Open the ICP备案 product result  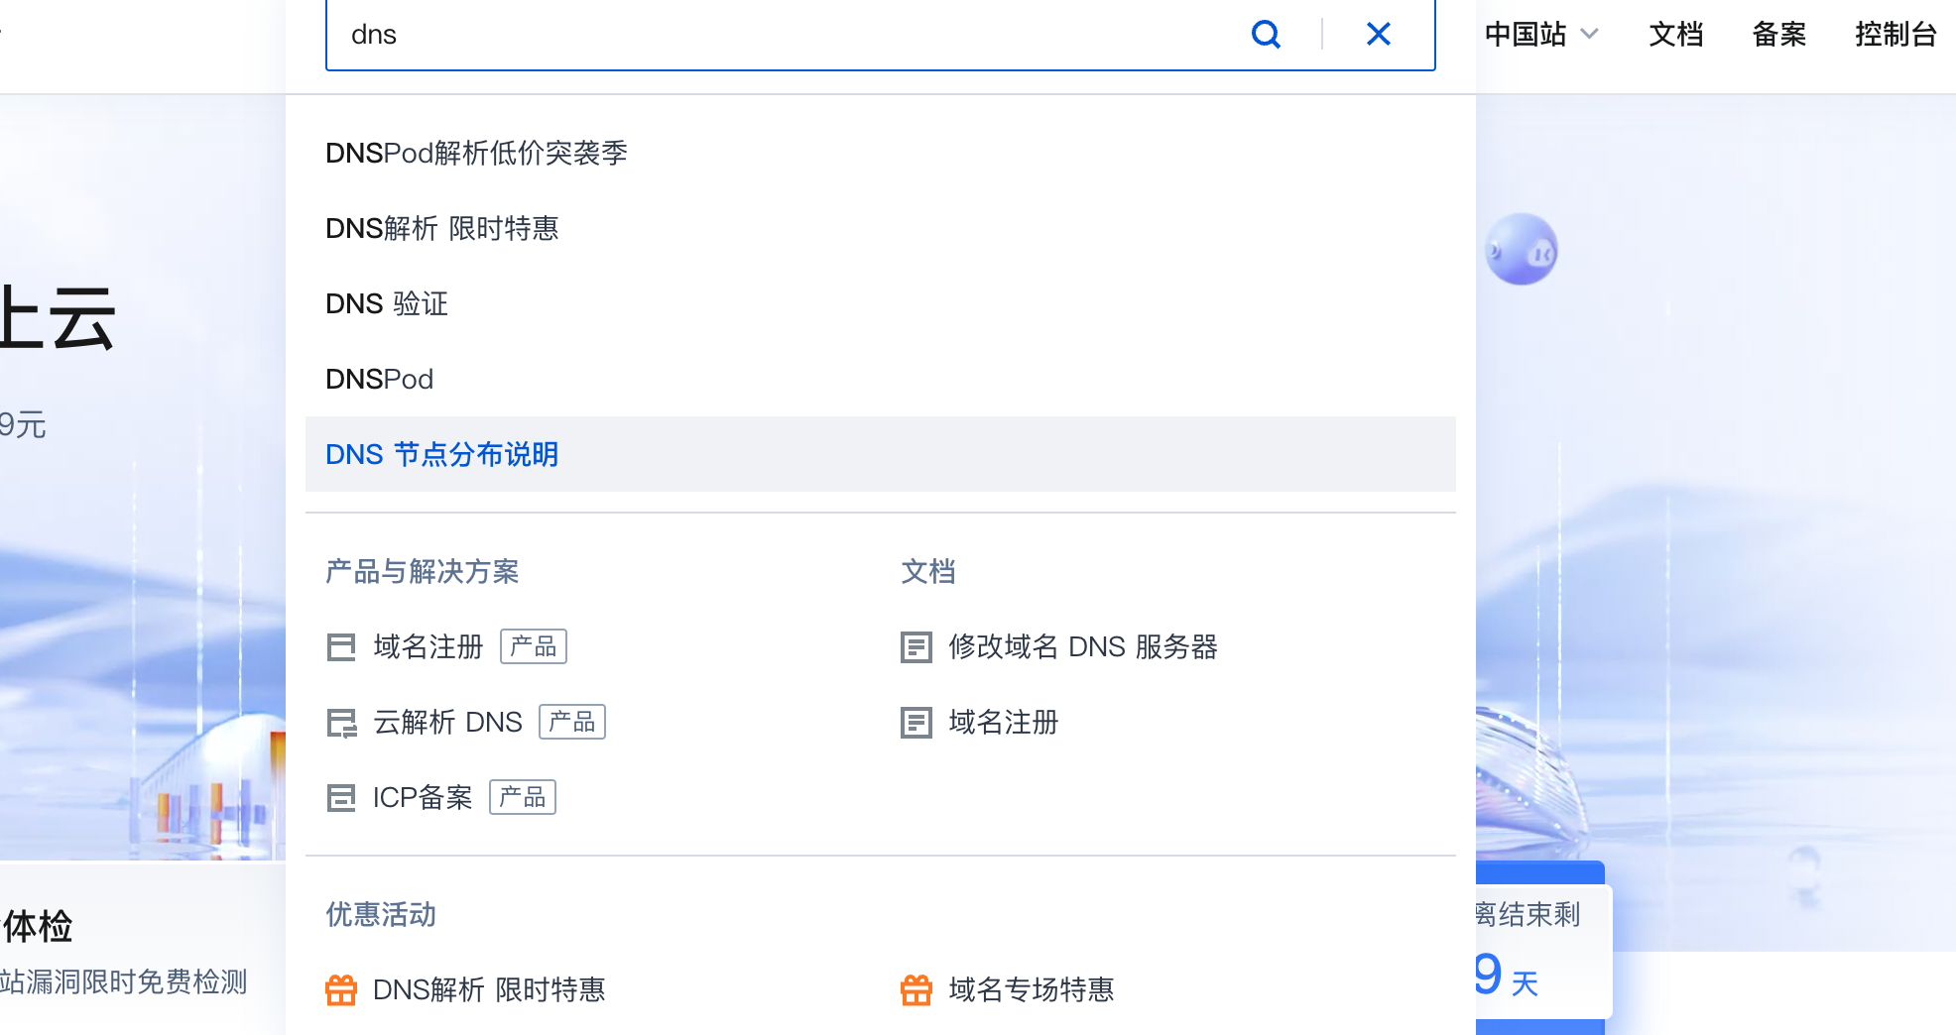[423, 798]
